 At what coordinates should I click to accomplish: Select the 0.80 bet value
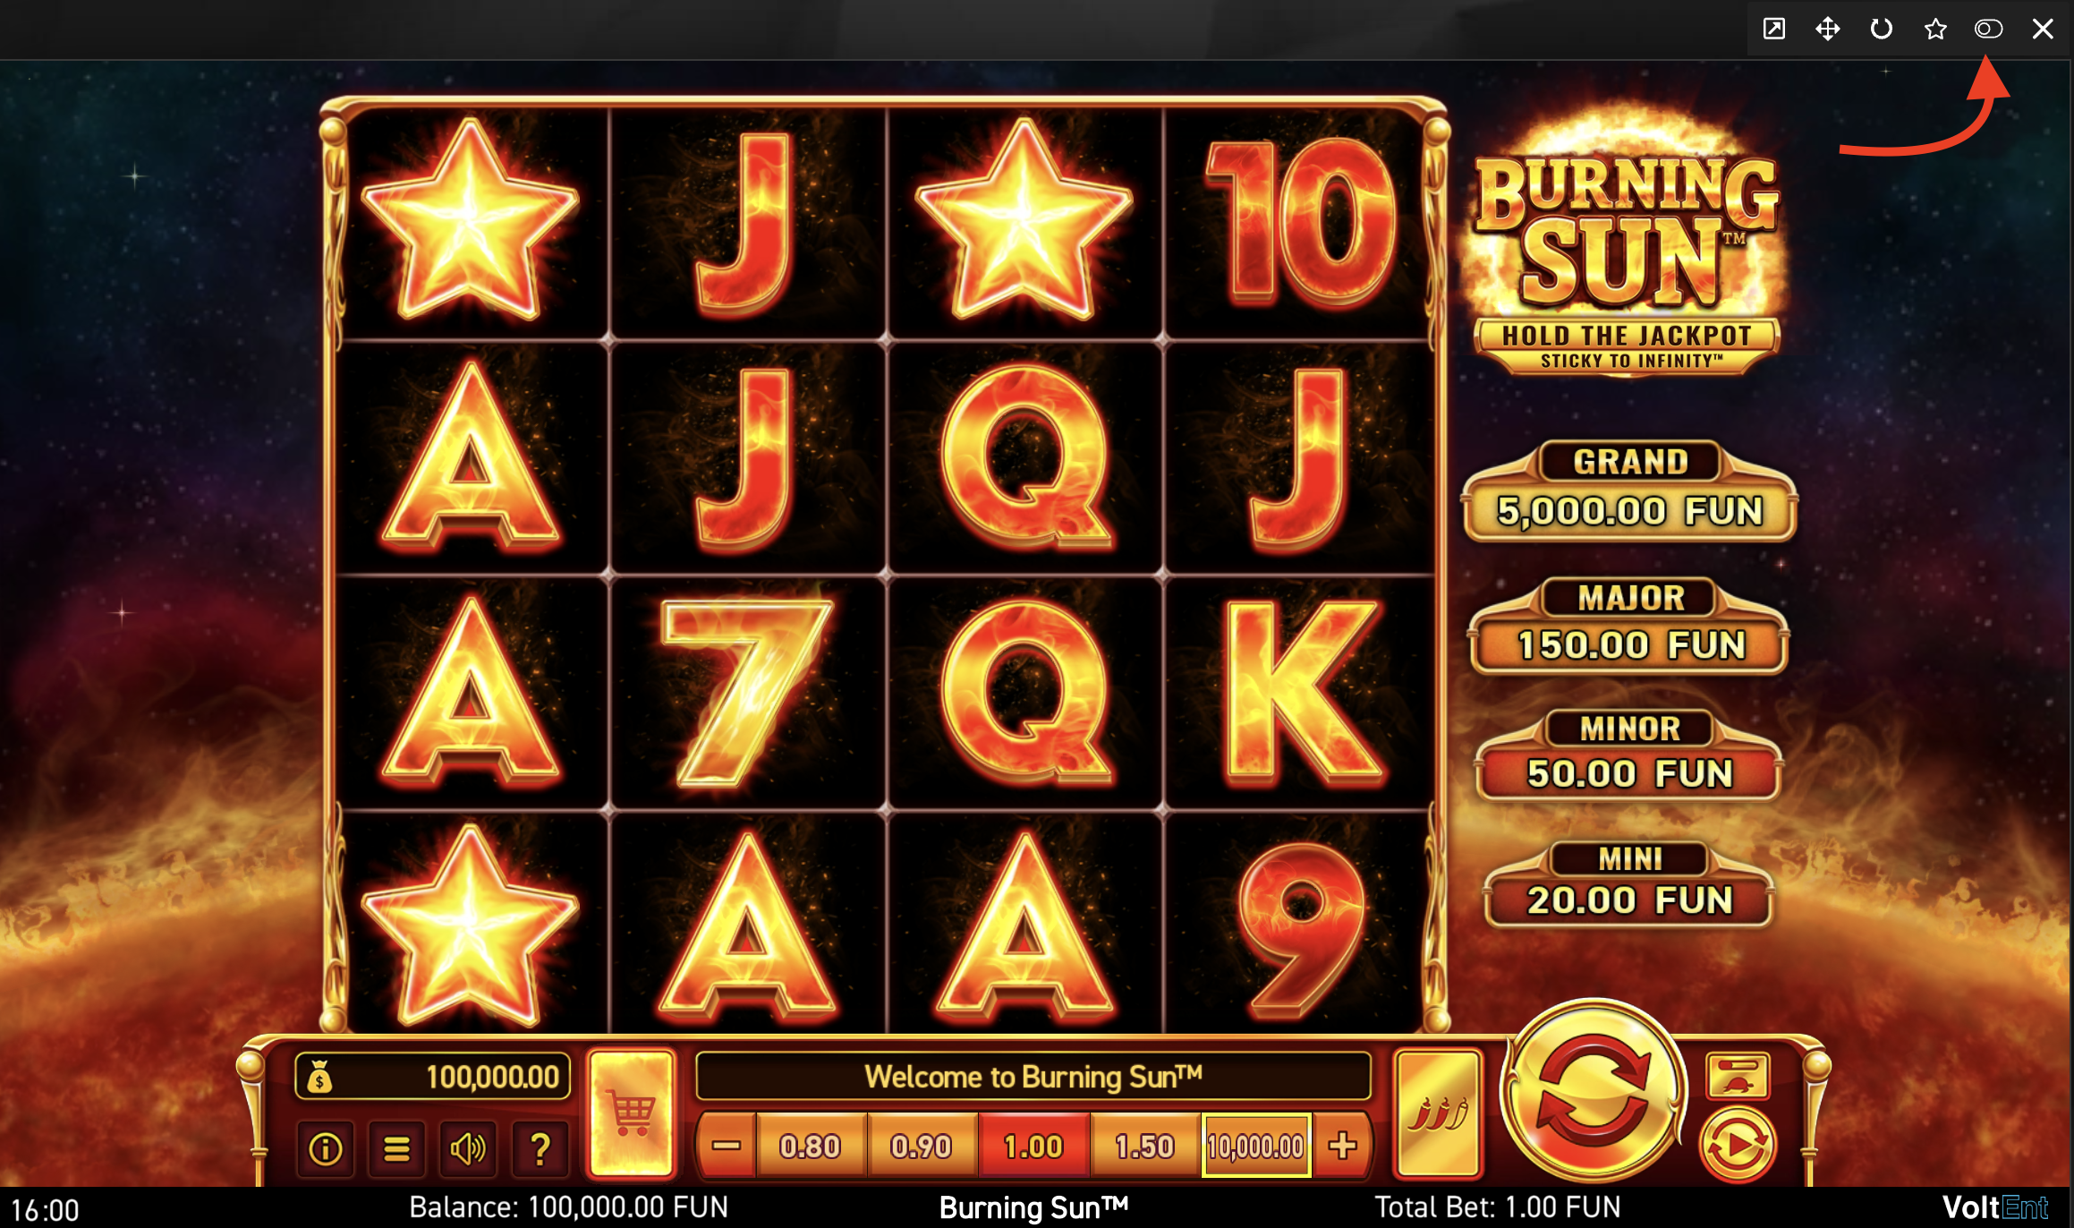(811, 1146)
